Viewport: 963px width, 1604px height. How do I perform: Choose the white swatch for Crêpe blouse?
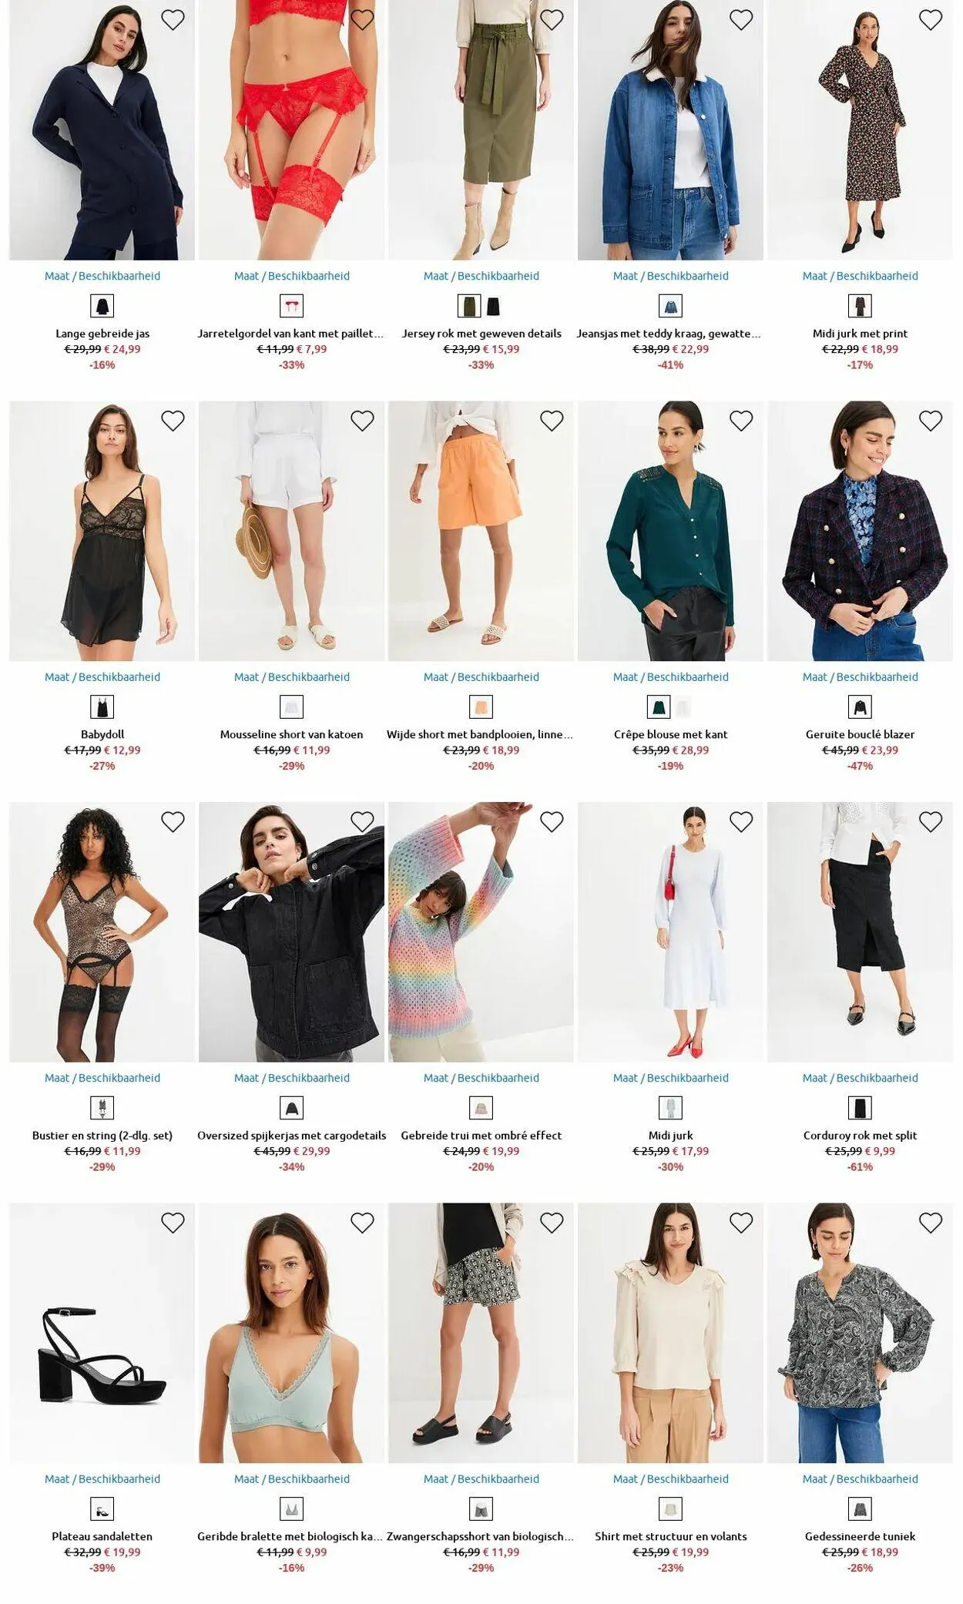[x=683, y=707]
